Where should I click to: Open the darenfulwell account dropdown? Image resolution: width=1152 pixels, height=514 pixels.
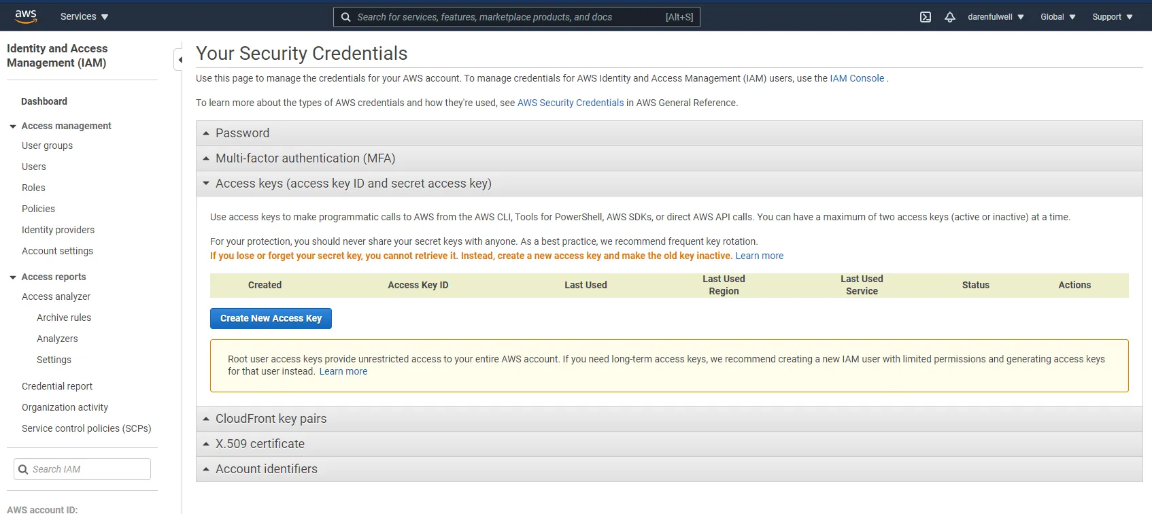click(x=996, y=17)
